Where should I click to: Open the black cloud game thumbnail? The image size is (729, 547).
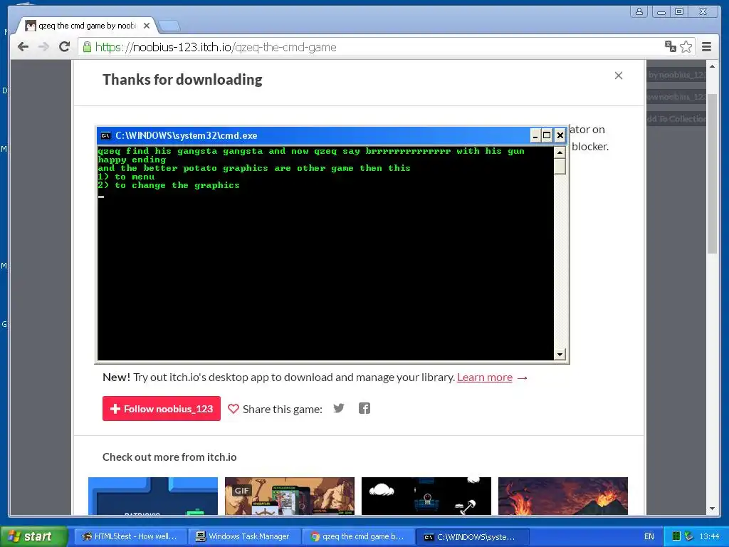[x=426, y=496]
